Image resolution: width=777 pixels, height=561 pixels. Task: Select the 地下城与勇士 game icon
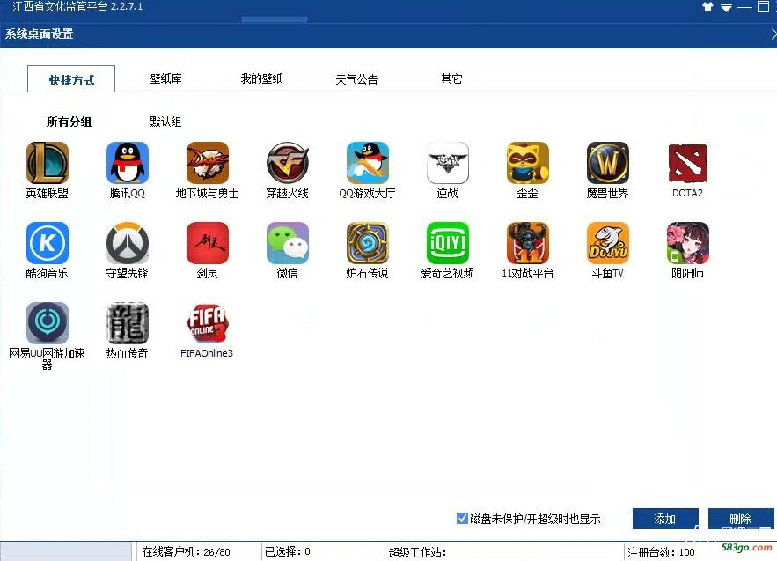pyautogui.click(x=207, y=163)
